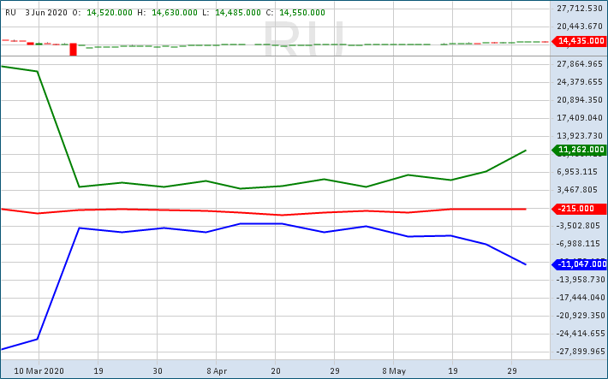Click the -6,988.115 axis value
This screenshot has height=379, width=608.
(578, 244)
